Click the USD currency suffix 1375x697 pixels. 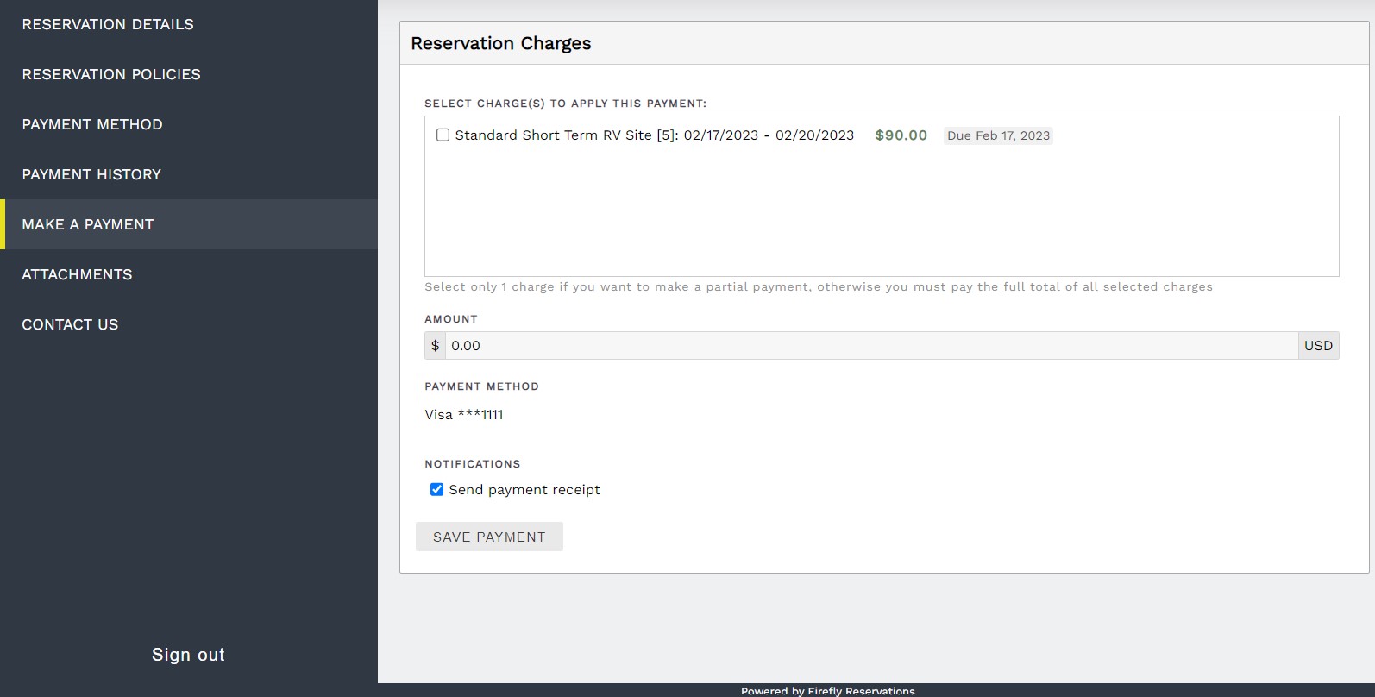tap(1318, 346)
